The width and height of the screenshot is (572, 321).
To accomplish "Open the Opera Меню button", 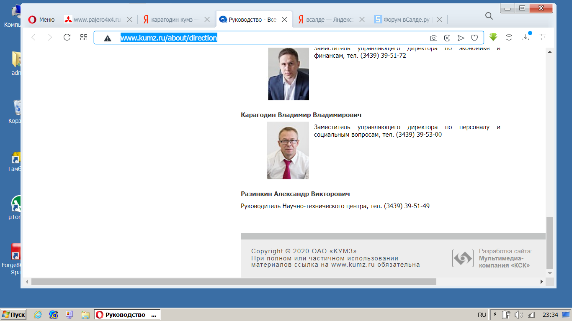I will (41, 20).
